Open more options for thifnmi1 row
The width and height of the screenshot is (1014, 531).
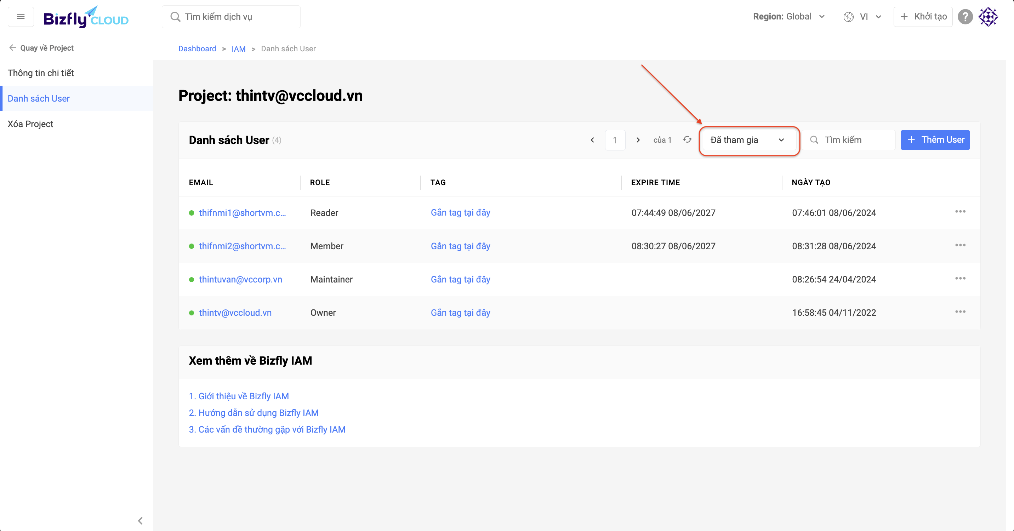click(x=960, y=212)
